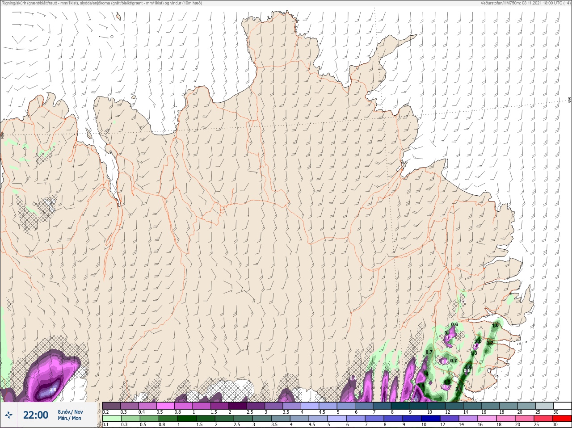Screen dimensions: 572x428
Task: Click the black 1.5 precipitation value on the map
Action: coord(447,382)
